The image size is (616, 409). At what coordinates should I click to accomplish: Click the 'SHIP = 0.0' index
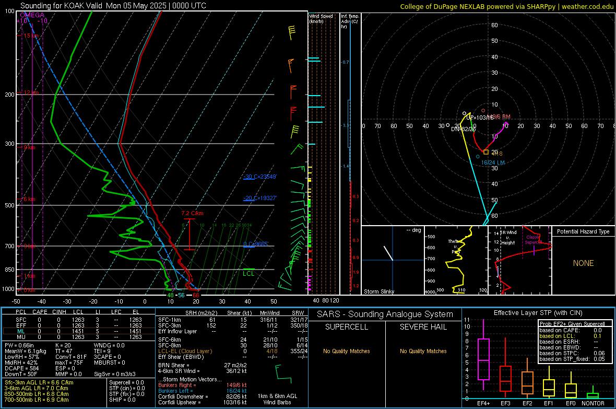tap(122, 400)
